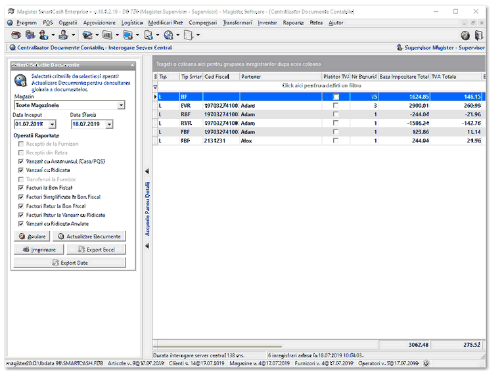This screenshot has width=504, height=379.
Task: Select the RVR row value -1586.24
Action: [x=404, y=123]
